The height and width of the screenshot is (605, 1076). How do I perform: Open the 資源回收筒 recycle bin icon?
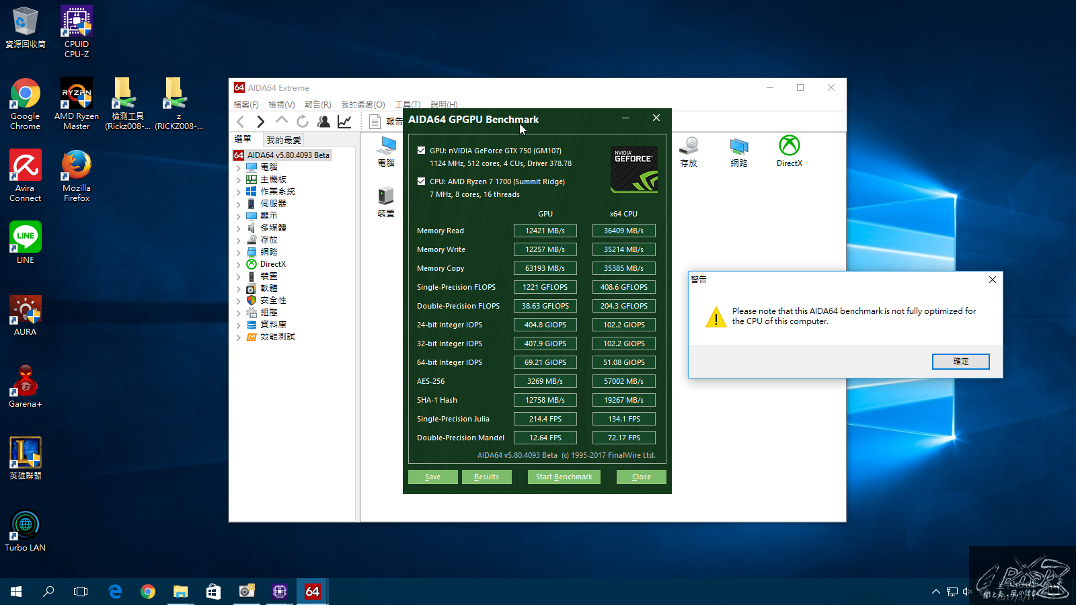(26, 27)
